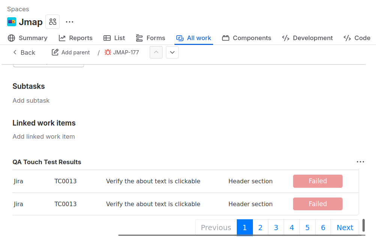
Task: Switch to the All work tab
Action: click(x=194, y=38)
